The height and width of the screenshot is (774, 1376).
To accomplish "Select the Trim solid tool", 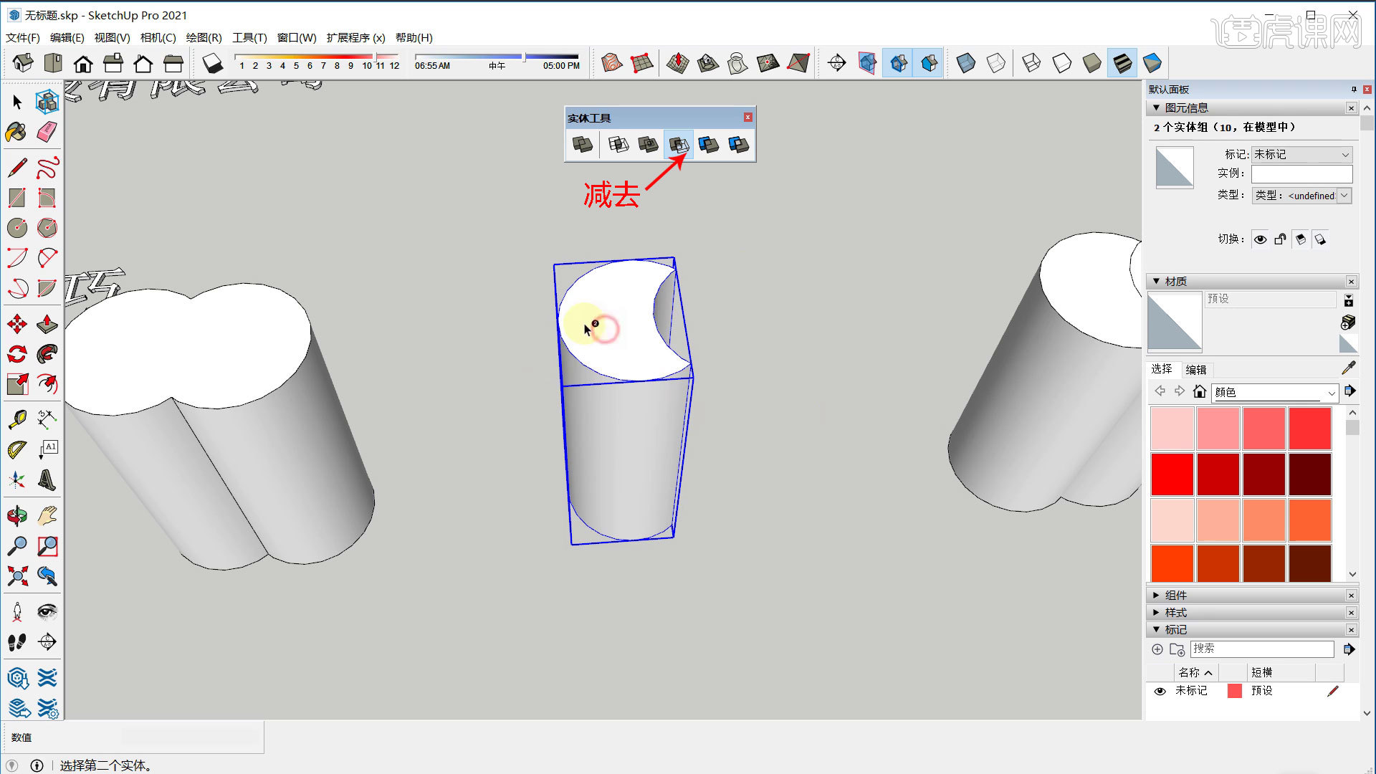I will pyautogui.click(x=708, y=145).
